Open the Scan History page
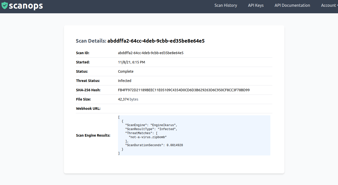 coord(226,5)
